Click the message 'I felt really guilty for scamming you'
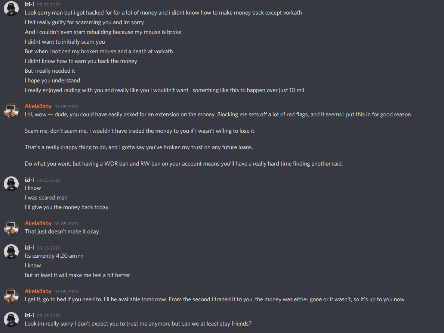Image resolution: width=444 pixels, height=333 pixels. tap(84, 22)
